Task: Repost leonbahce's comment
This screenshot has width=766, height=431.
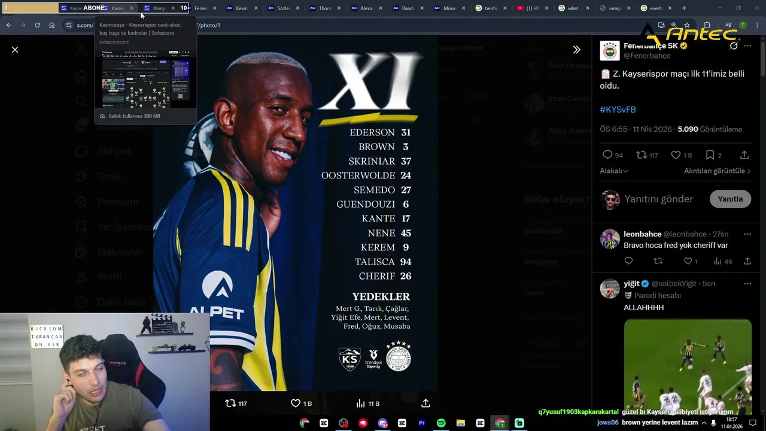Action: [658, 261]
